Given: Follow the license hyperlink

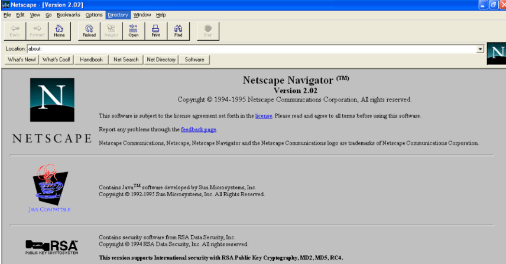Looking at the screenshot, I should tap(263, 116).
